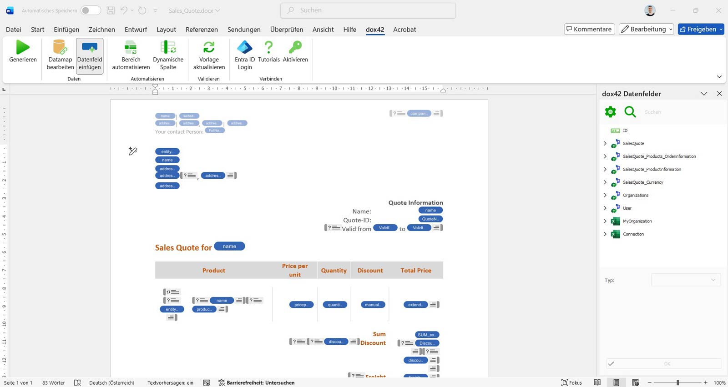728x387 pixels.
Task: Click Datenfeld einfügen button
Action: click(90, 55)
